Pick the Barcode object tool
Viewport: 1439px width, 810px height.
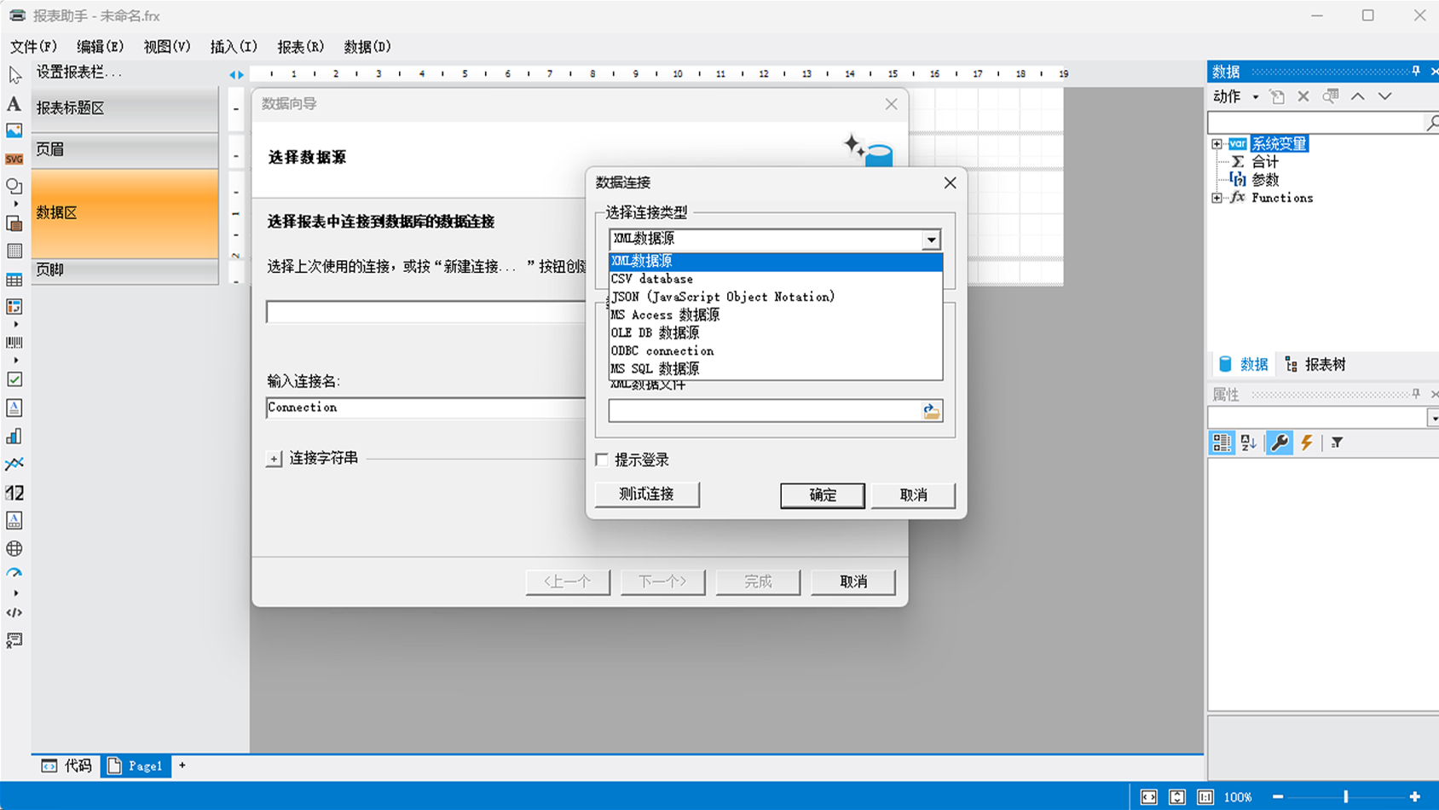coord(14,343)
